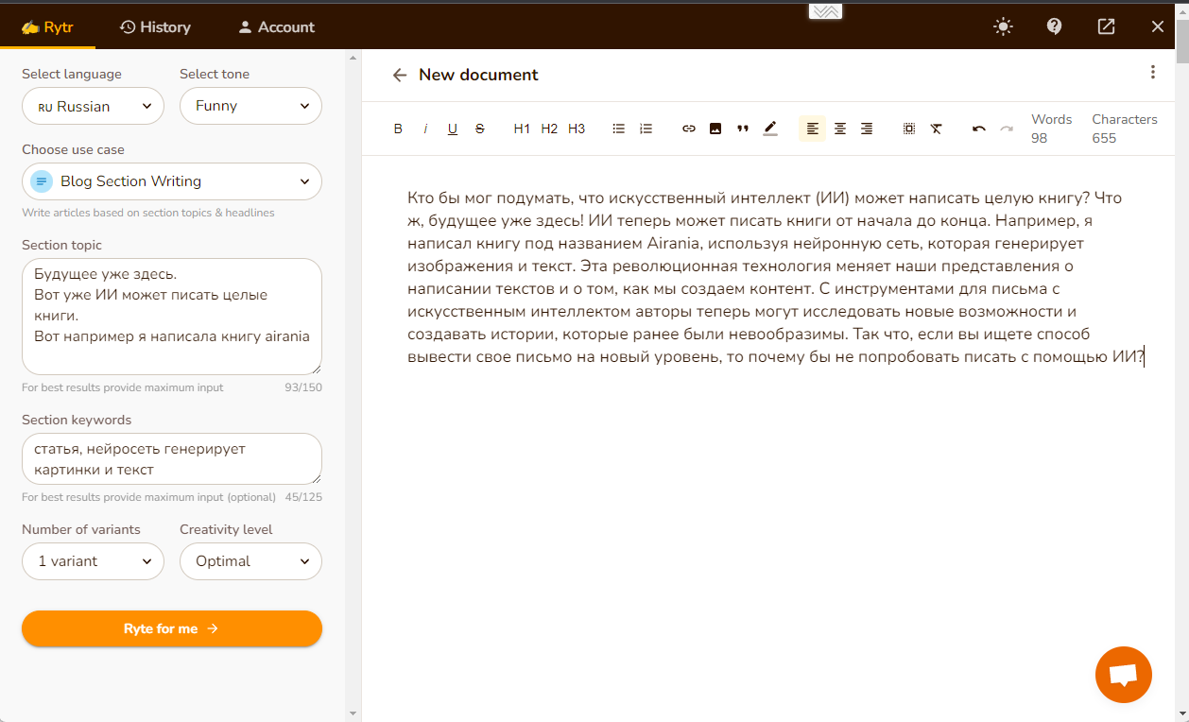This screenshot has height=722, width=1189.
Task: Click the page scrollbar up arrow
Action: click(1181, 12)
